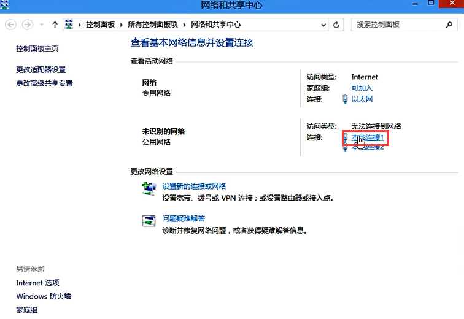464x319 pixels.
Task: Click the 未识别的网络 label
Action: (x=163, y=131)
